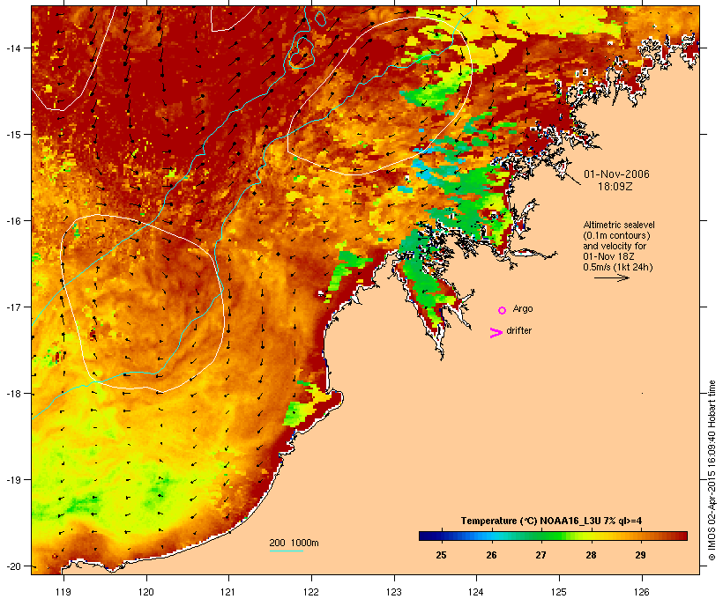Click the 0.5m/s velocity scale arrow

pos(611,277)
